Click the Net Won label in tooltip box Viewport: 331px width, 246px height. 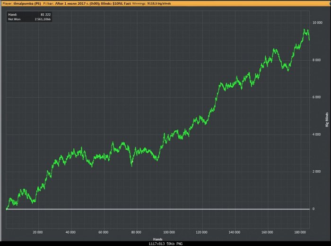[x=14, y=19]
